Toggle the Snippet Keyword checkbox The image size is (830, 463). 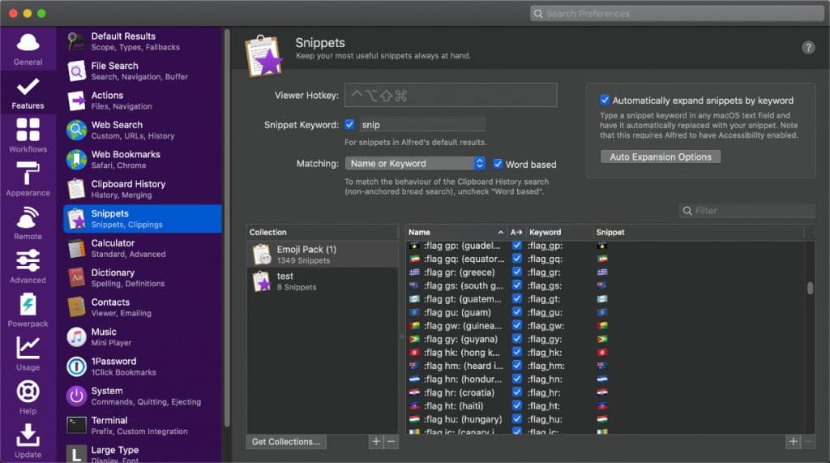349,125
